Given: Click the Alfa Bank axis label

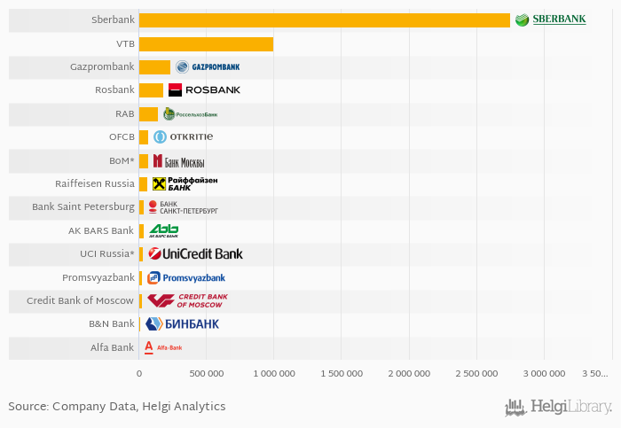Looking at the screenshot, I should click(112, 347).
